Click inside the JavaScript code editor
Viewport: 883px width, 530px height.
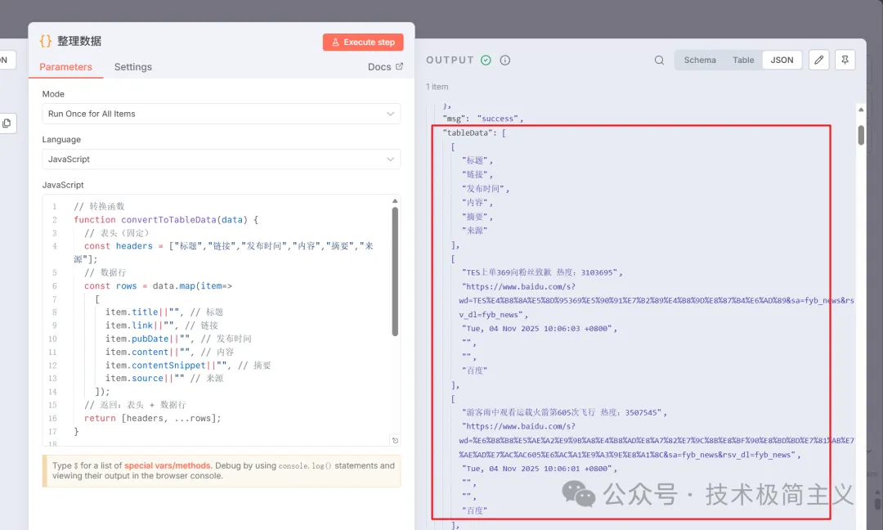222,320
